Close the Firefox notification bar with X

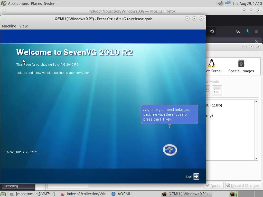click(257, 41)
